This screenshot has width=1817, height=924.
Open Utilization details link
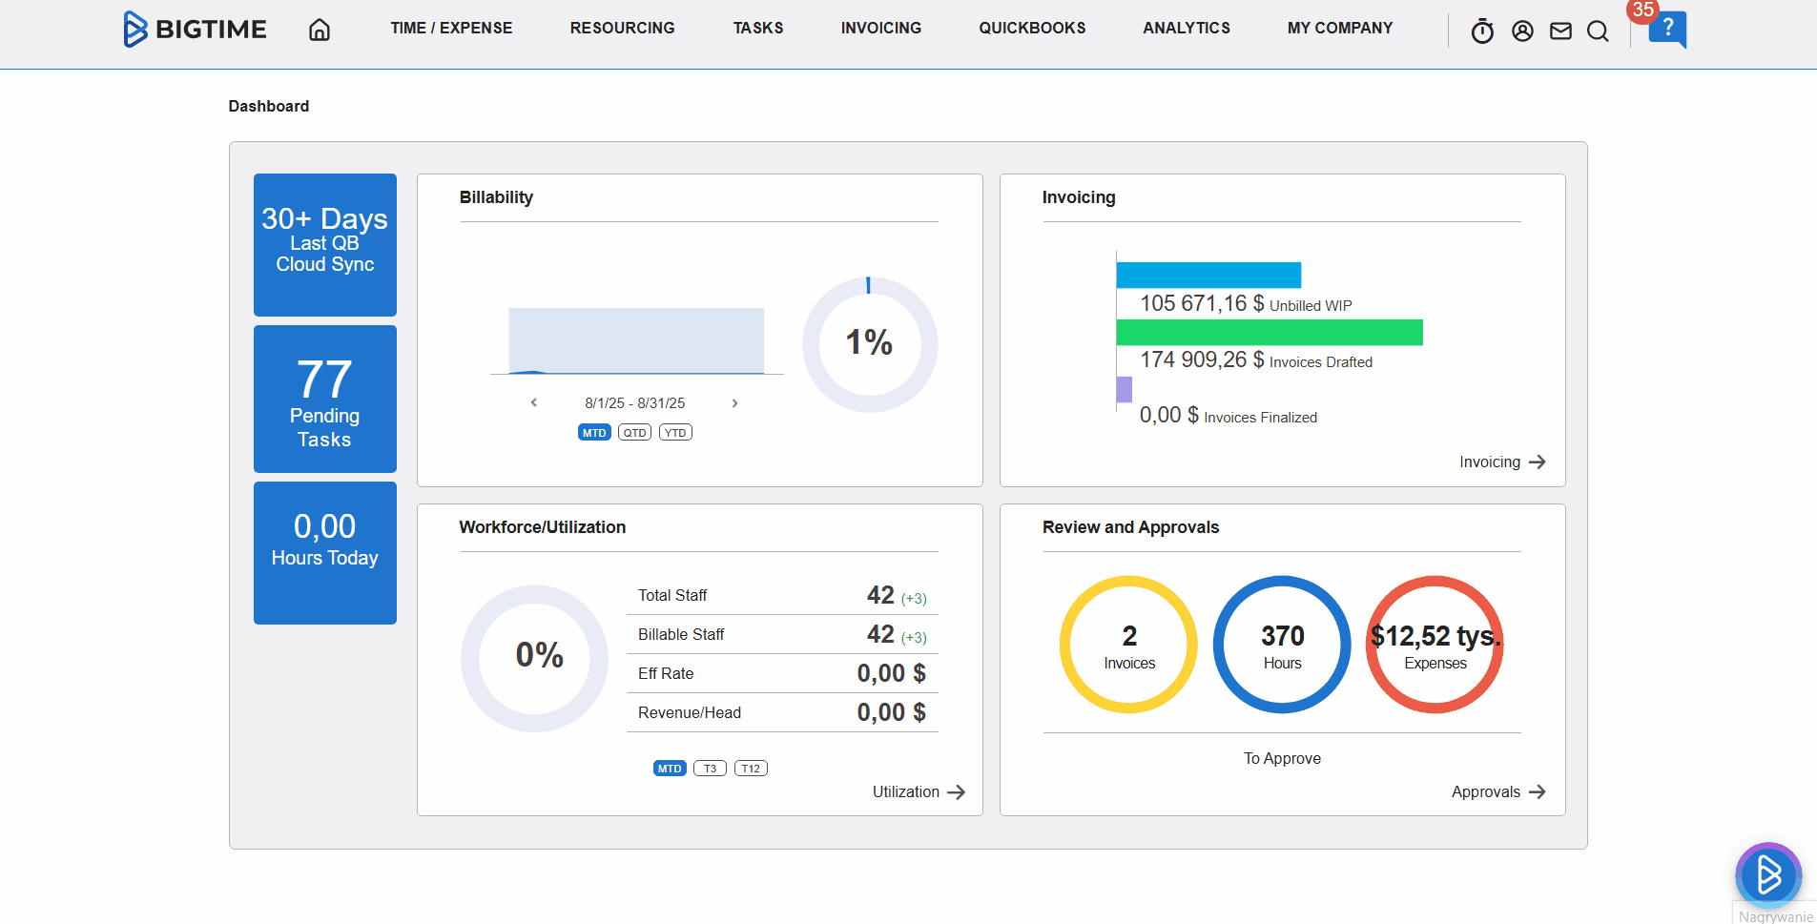(917, 791)
